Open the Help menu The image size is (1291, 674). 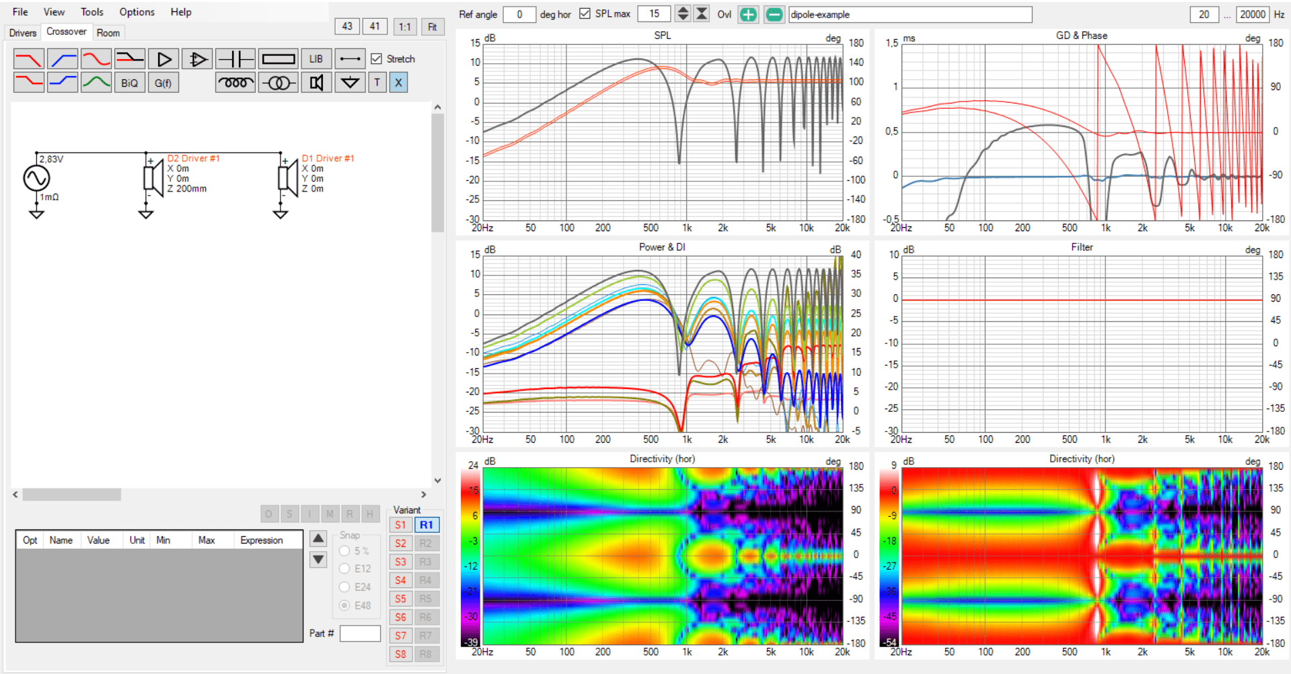[180, 12]
